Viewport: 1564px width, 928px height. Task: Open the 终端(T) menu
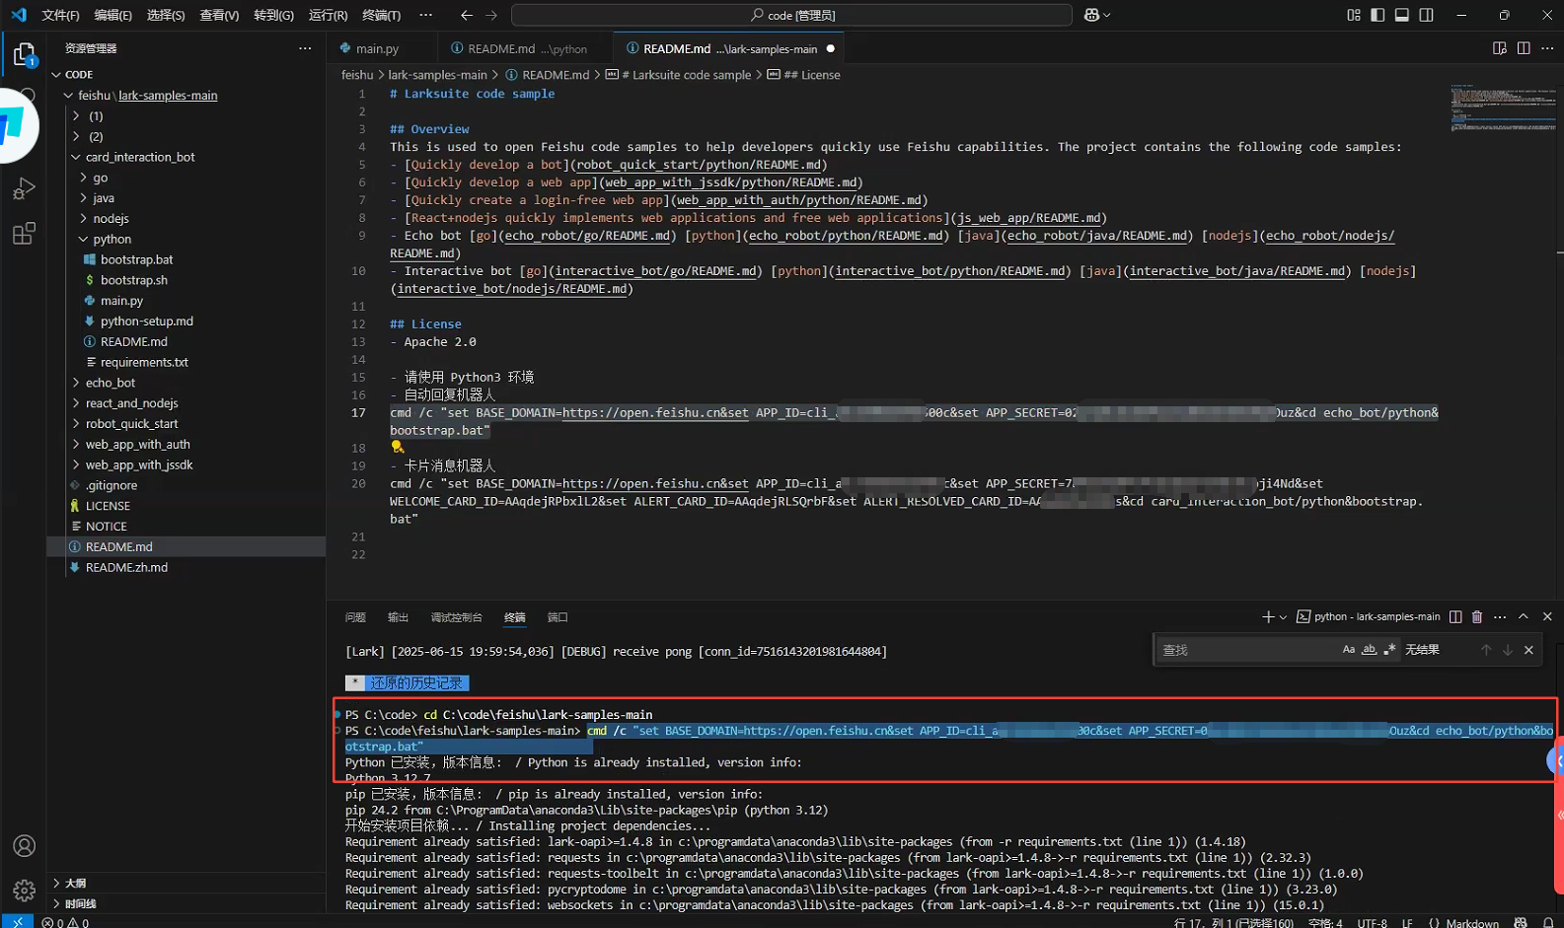[381, 15]
